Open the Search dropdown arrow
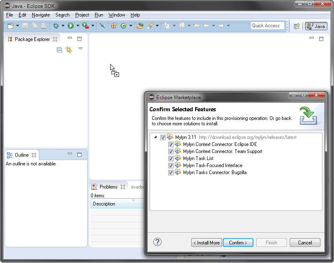The image size is (334, 263). point(157,26)
